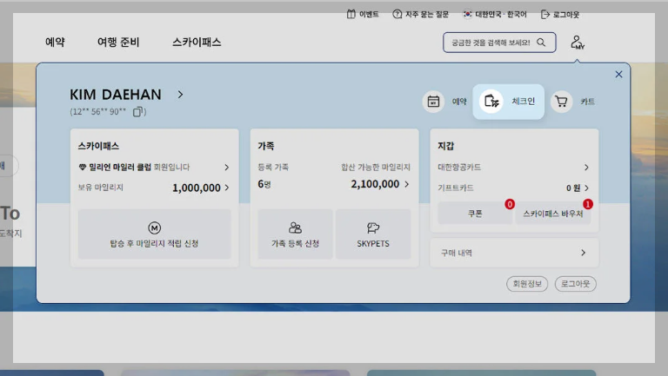Click 탑승 후 마일리지 적립 신청 button
Image resolution: width=668 pixels, height=376 pixels.
click(154, 234)
